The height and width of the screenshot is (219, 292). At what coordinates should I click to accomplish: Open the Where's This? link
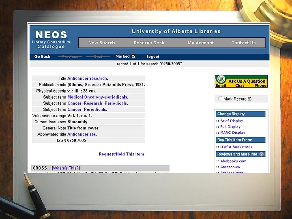coord(66,168)
